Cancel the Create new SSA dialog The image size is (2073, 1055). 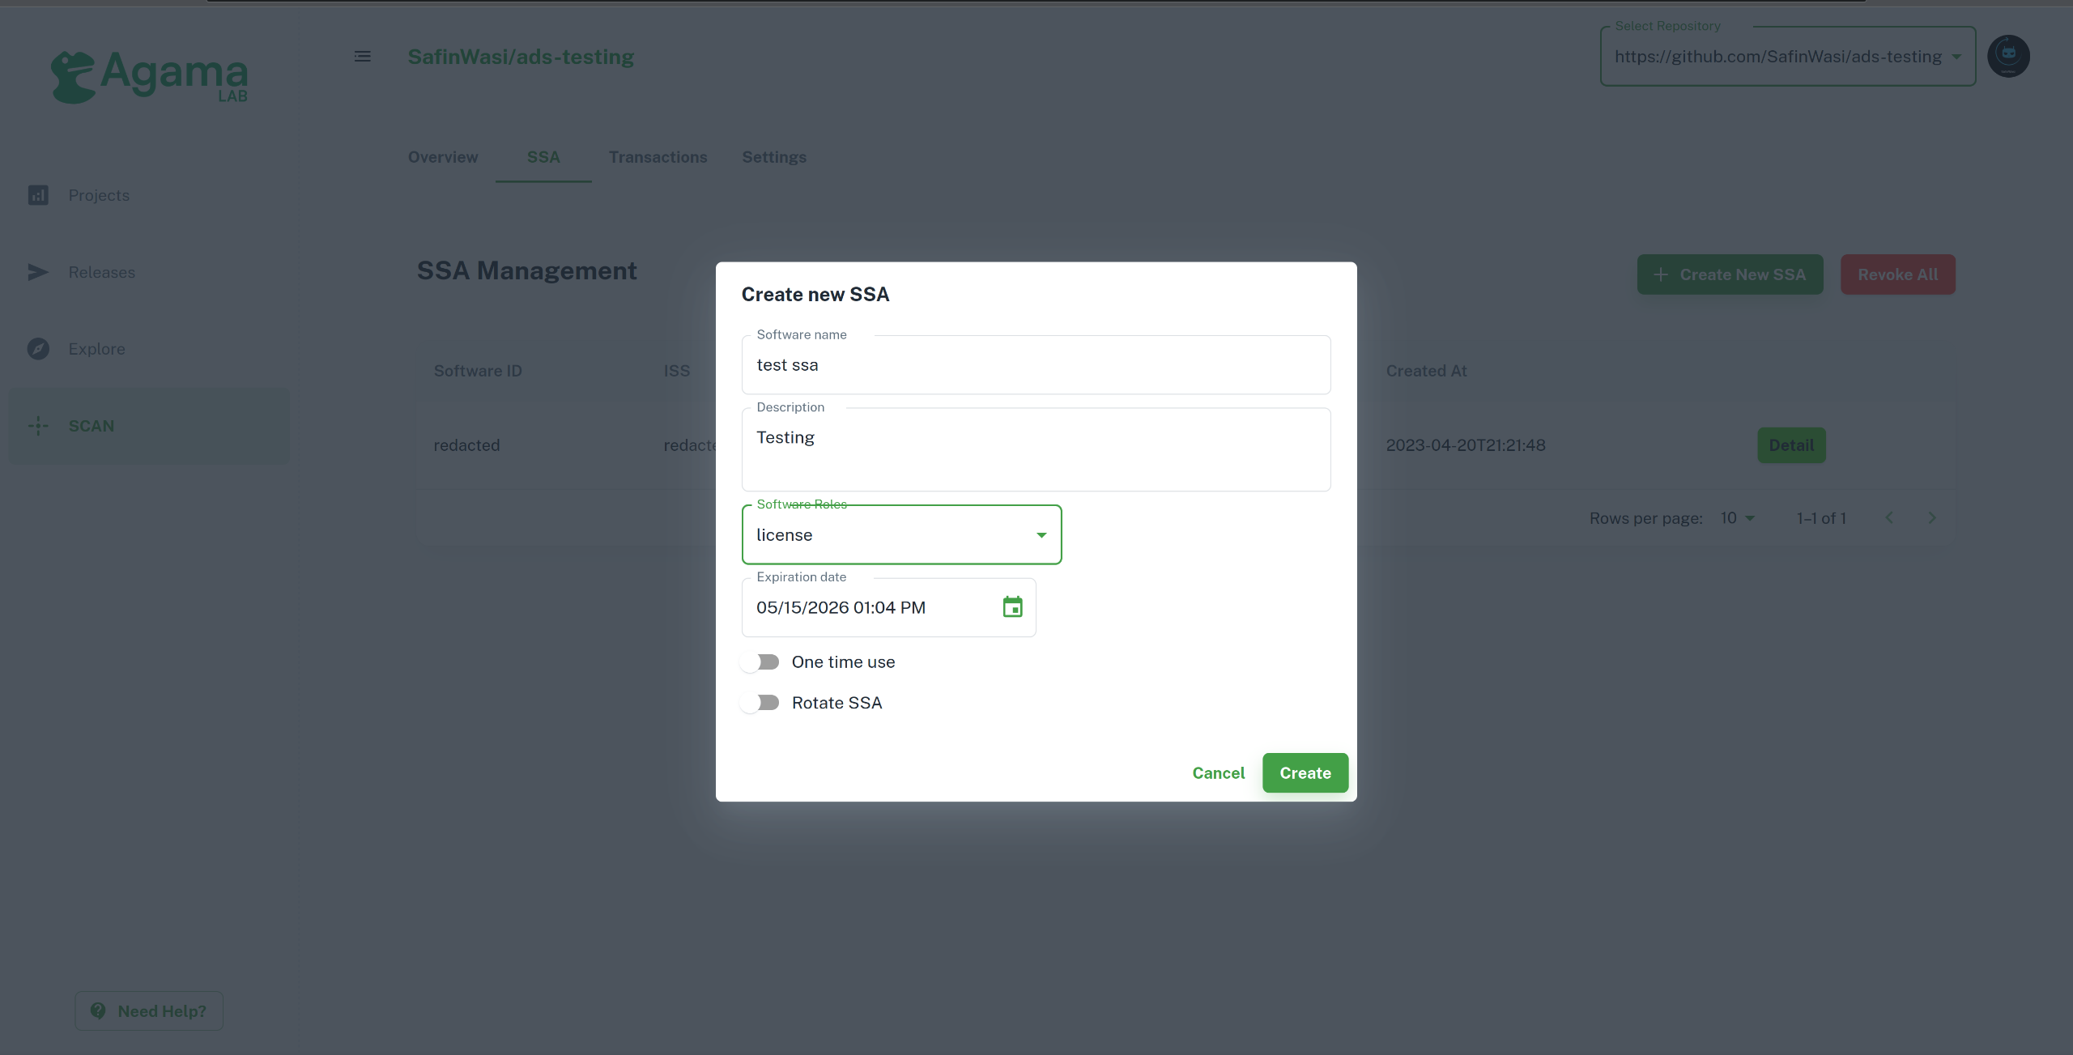pyautogui.click(x=1218, y=772)
